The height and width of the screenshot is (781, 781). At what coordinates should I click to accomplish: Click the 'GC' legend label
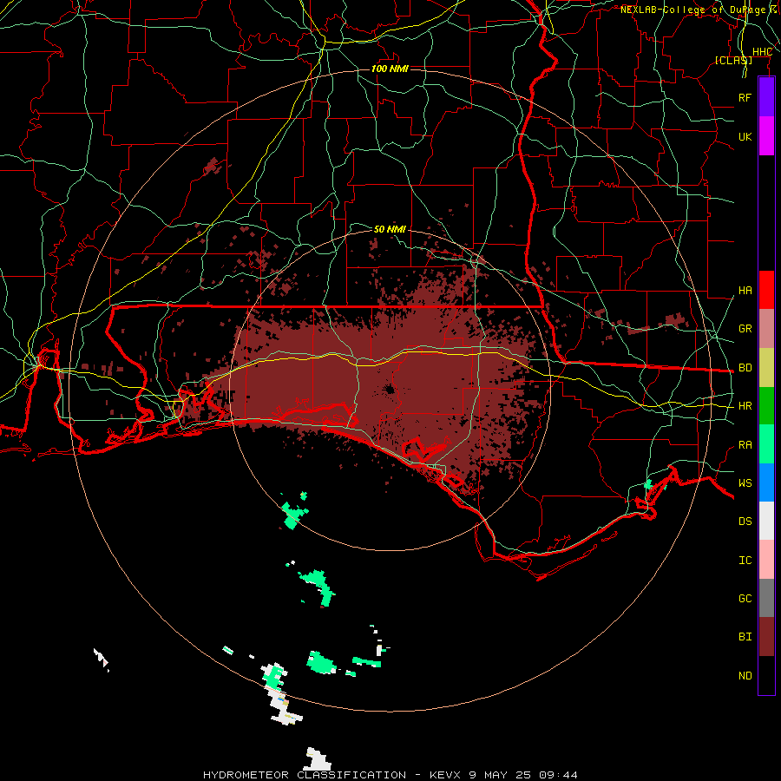(745, 598)
